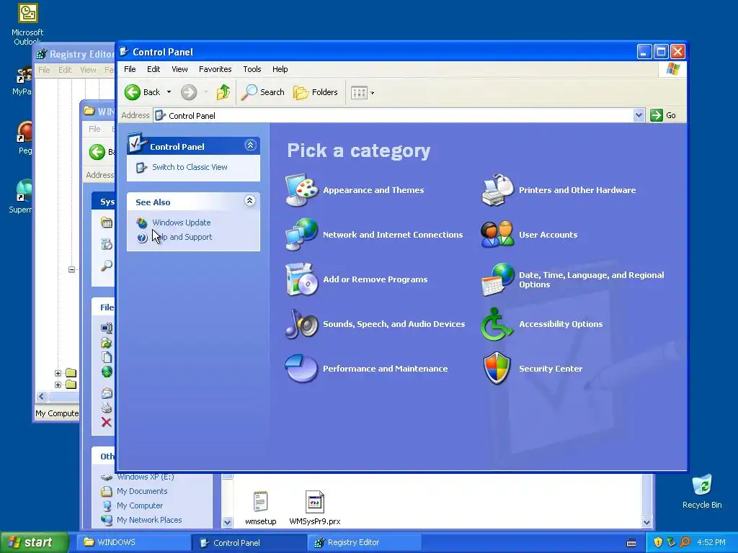Click the keyboard icon near the tray
738x553 pixels.
[631, 543]
